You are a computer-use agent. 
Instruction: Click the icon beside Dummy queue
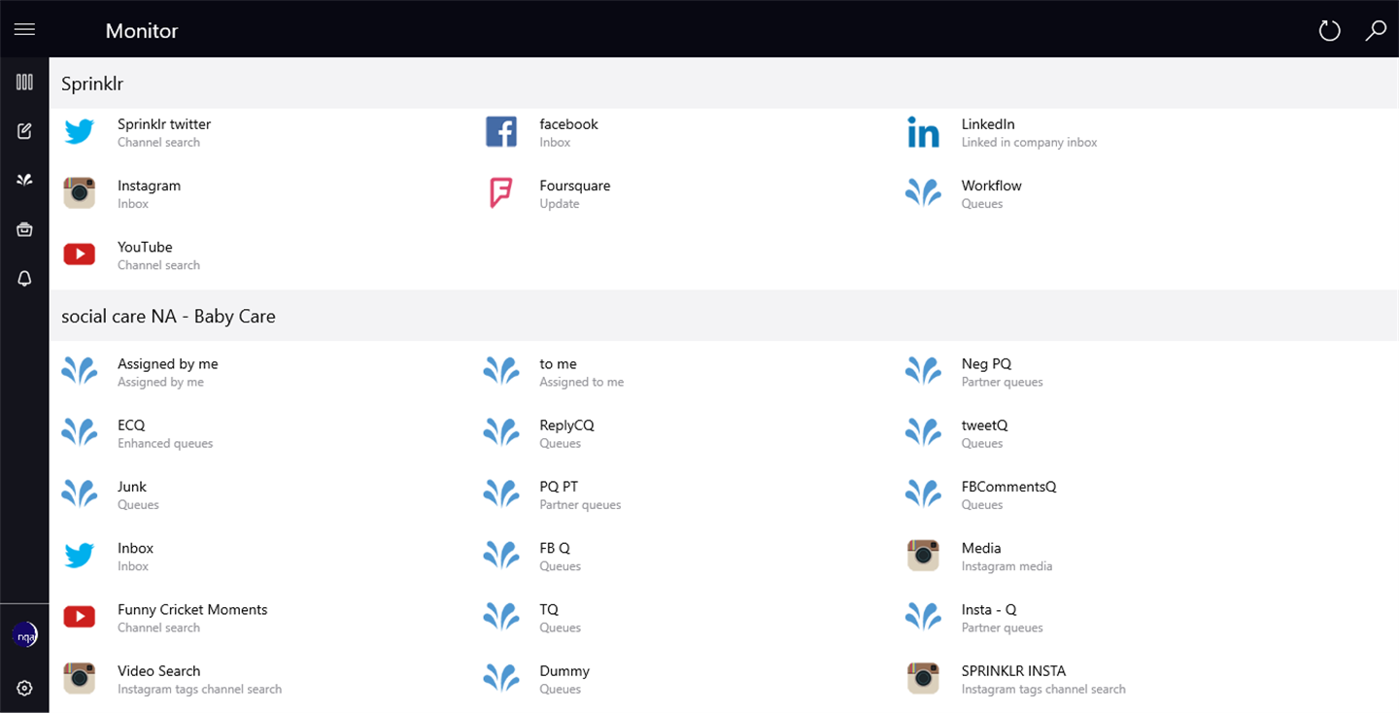point(501,678)
